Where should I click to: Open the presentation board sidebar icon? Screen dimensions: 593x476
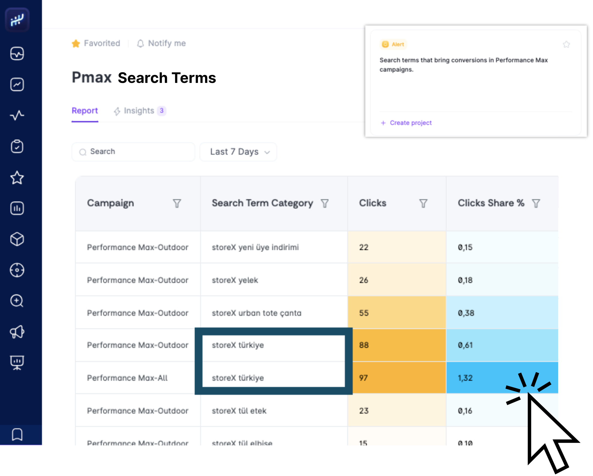pyautogui.click(x=17, y=363)
